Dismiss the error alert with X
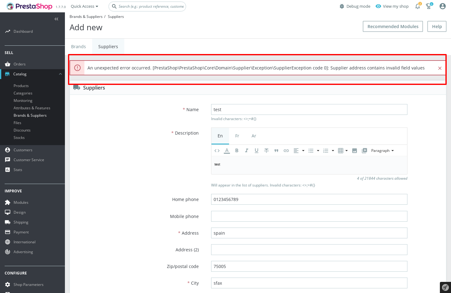Screen dimensions: 451x293 click(x=440, y=68)
